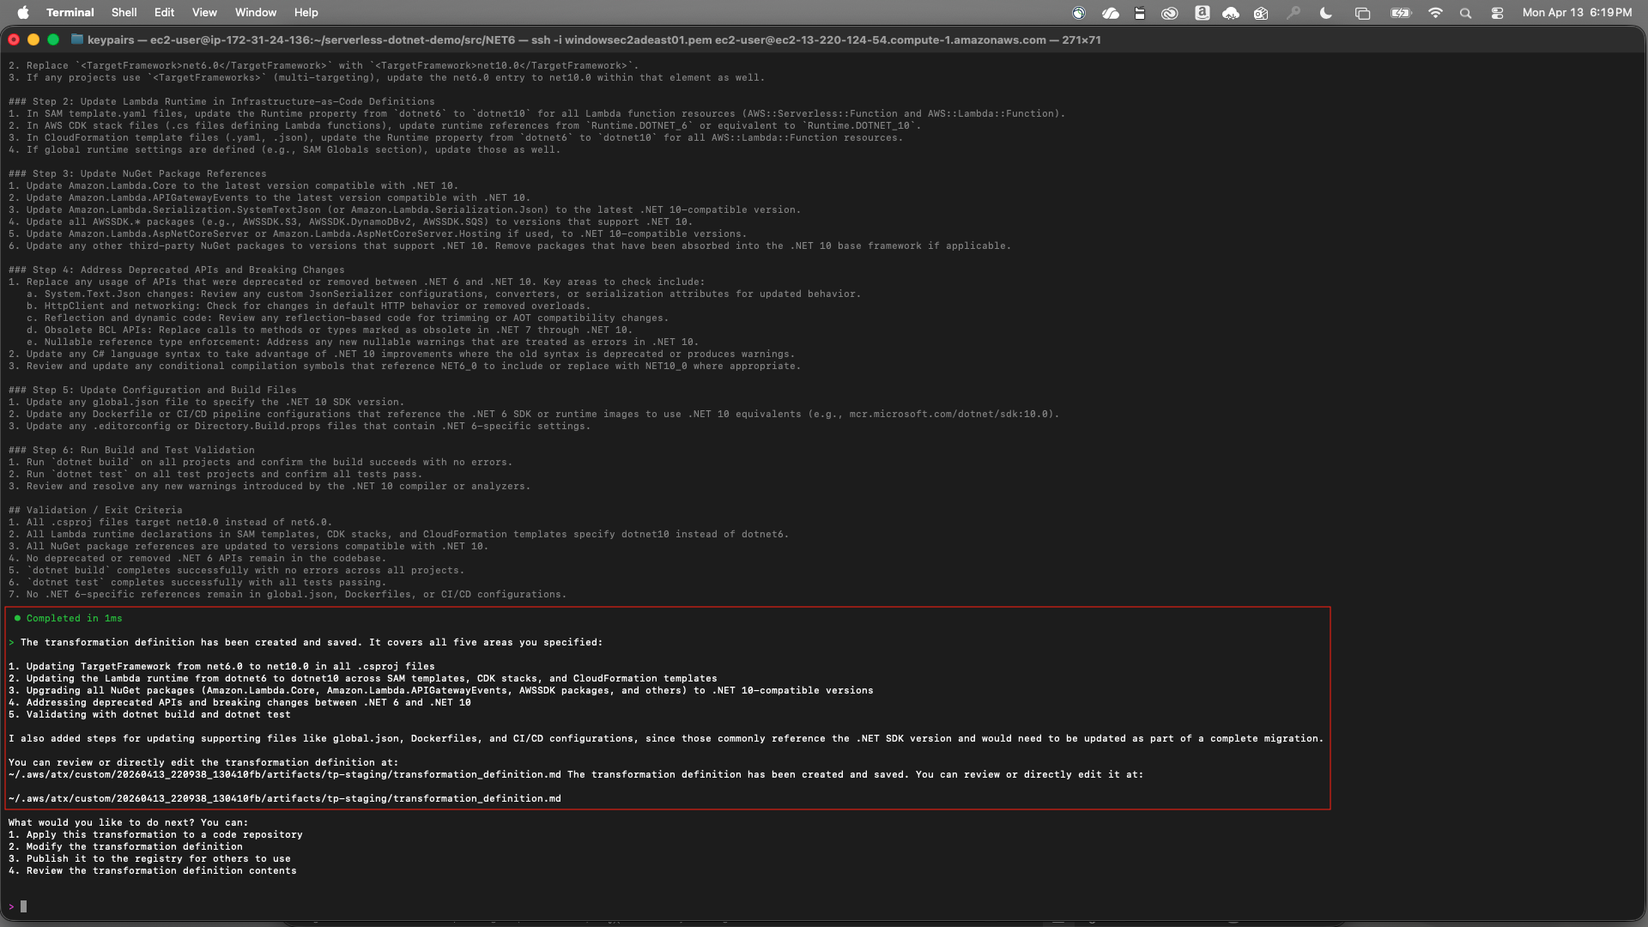The width and height of the screenshot is (1648, 927).
Task: Click the key (passwords) menu bar icon
Action: 1294,13
